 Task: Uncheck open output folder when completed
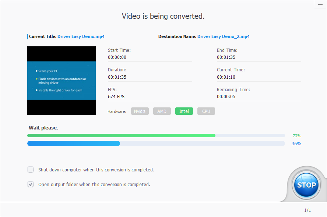[31, 184]
